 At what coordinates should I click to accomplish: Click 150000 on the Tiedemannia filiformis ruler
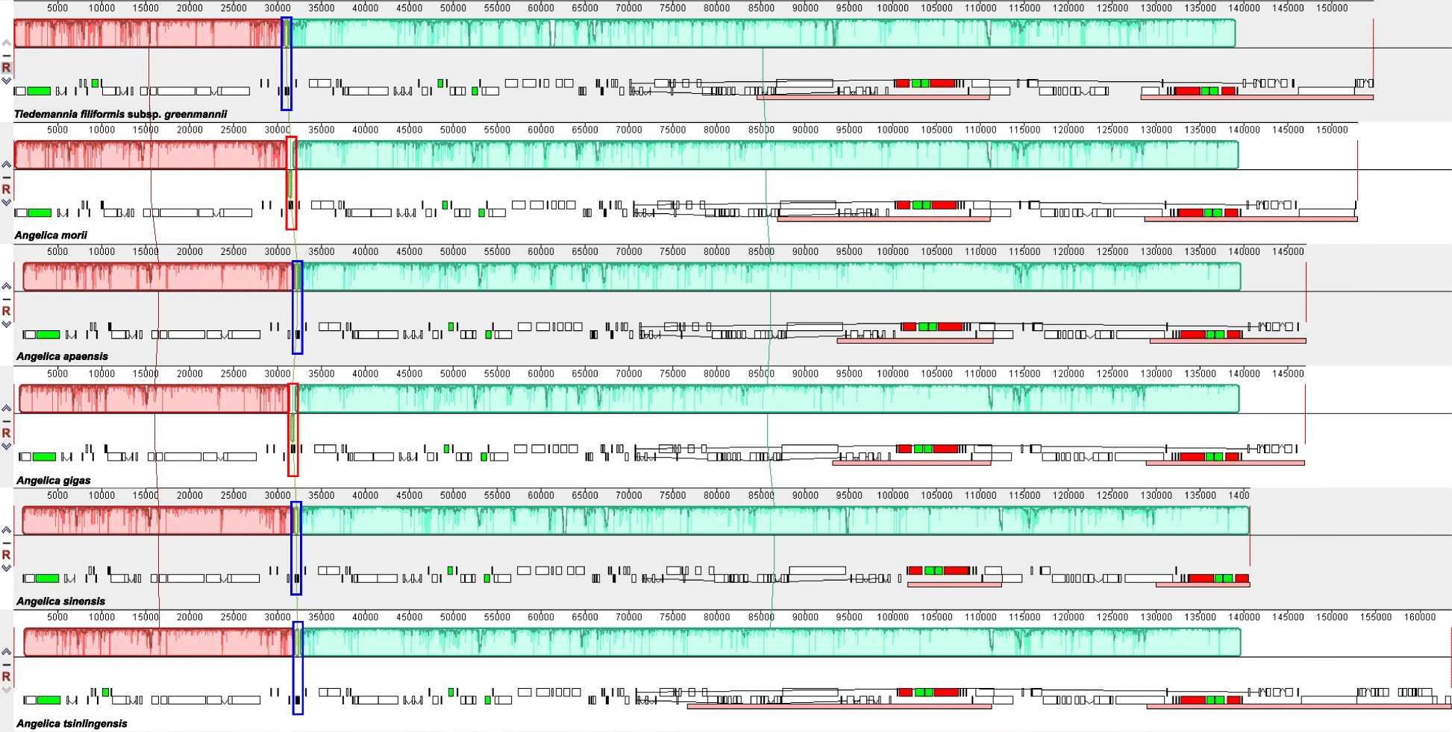pyautogui.click(x=1332, y=8)
